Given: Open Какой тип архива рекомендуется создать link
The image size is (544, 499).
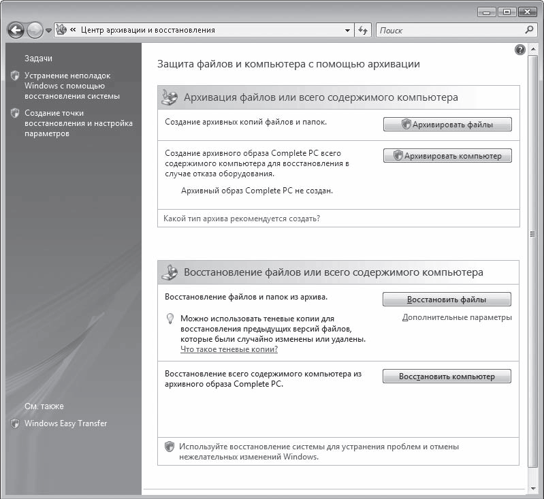Looking at the screenshot, I should (242, 219).
